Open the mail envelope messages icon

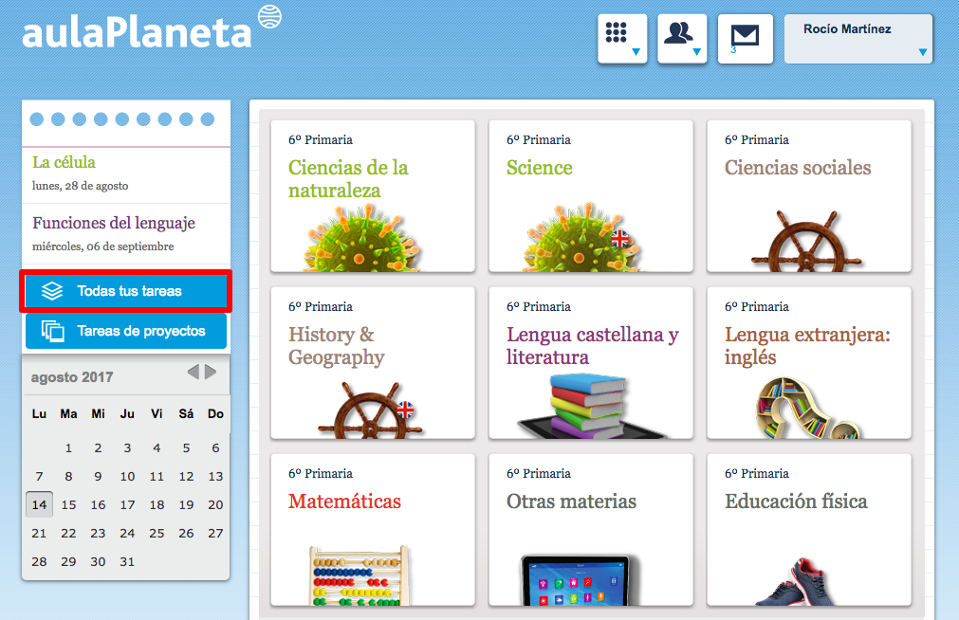[745, 38]
